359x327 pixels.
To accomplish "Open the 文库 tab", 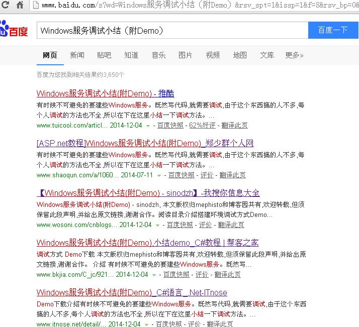I will point(267,55).
